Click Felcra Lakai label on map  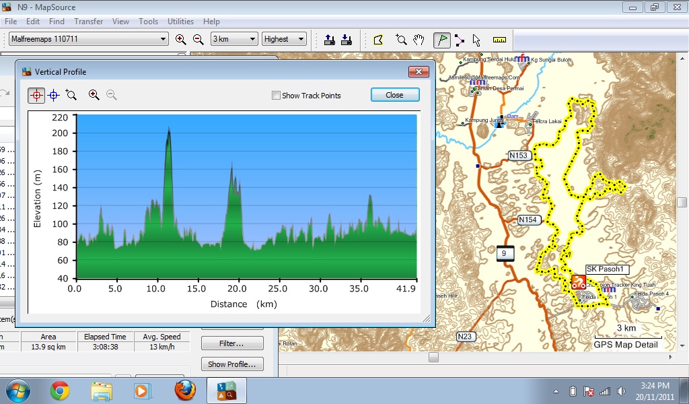click(x=547, y=121)
